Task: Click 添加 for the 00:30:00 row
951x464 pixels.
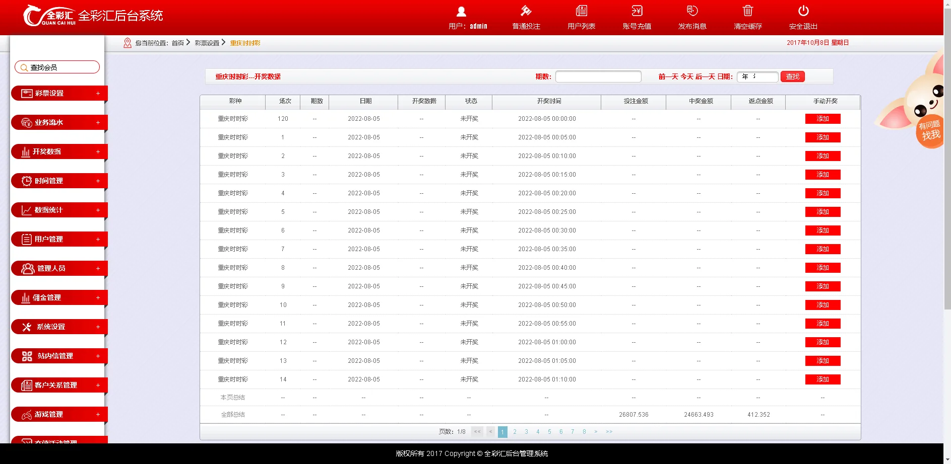Action: (822, 230)
